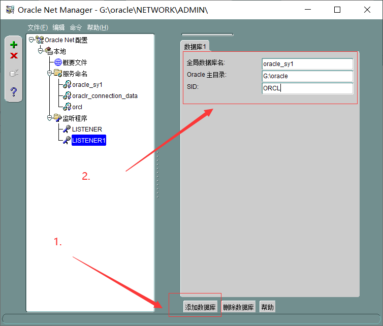Click the 概要文件 globe icon
This screenshot has width=383, height=326.
tap(58, 62)
